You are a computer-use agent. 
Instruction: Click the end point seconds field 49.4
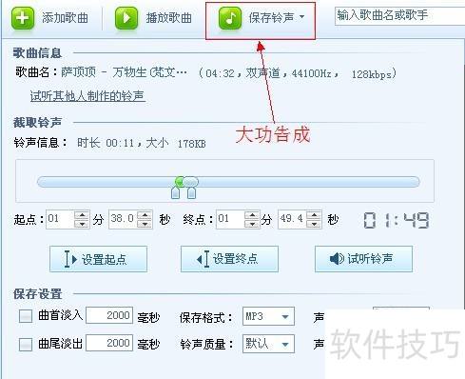click(292, 219)
